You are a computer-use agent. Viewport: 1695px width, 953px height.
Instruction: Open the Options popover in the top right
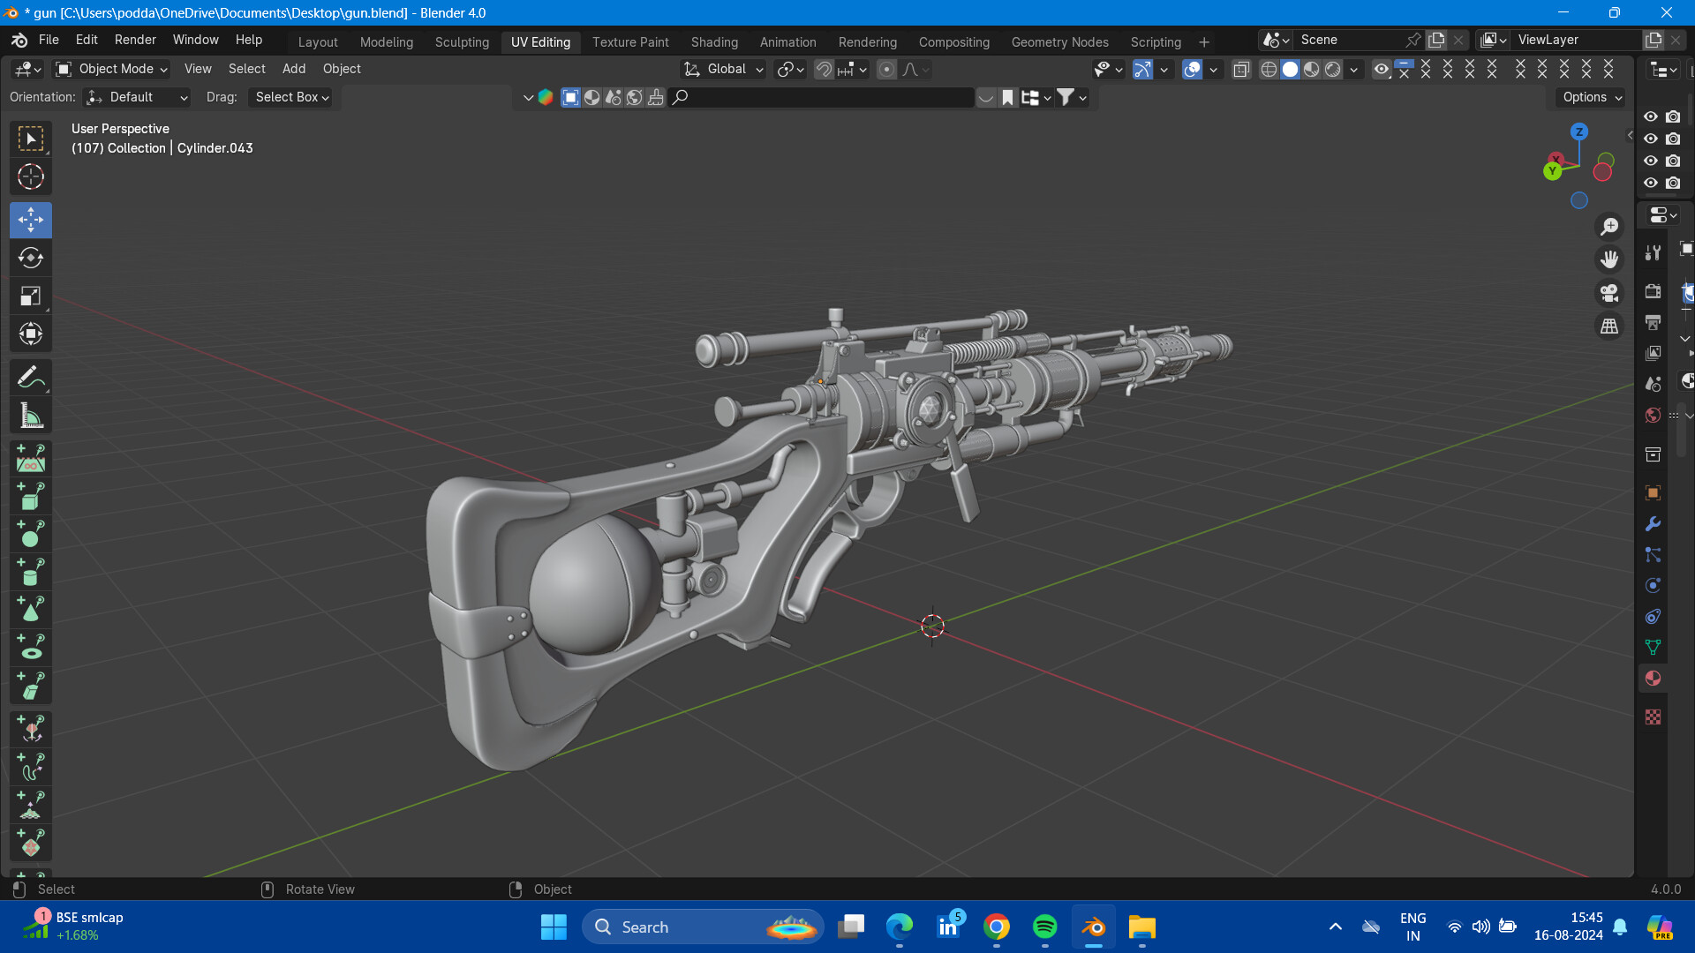tap(1589, 97)
